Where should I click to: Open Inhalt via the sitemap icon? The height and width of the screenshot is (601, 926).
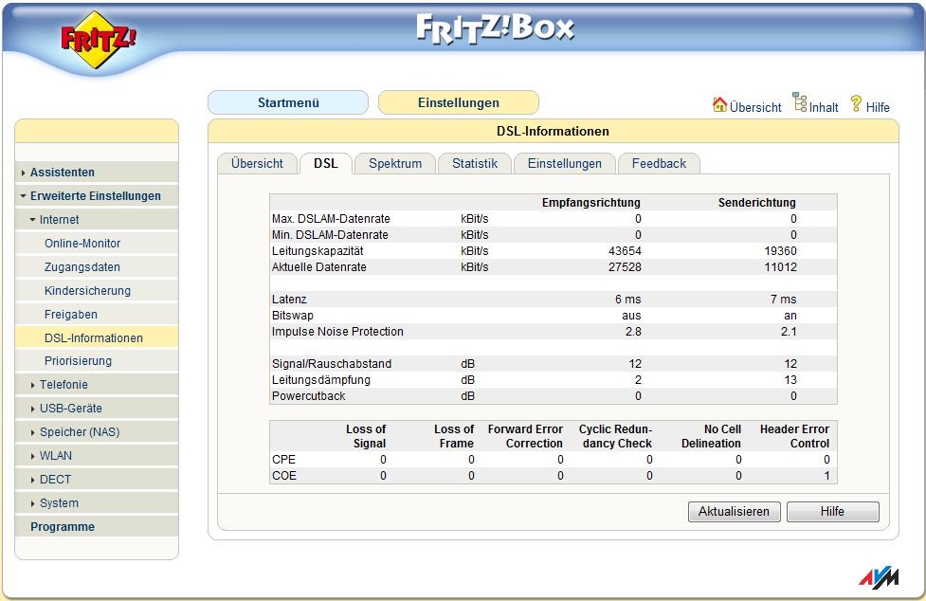point(799,104)
